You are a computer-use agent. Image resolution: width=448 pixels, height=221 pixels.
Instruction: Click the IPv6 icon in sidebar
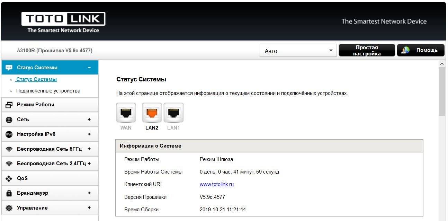[x=9, y=134]
